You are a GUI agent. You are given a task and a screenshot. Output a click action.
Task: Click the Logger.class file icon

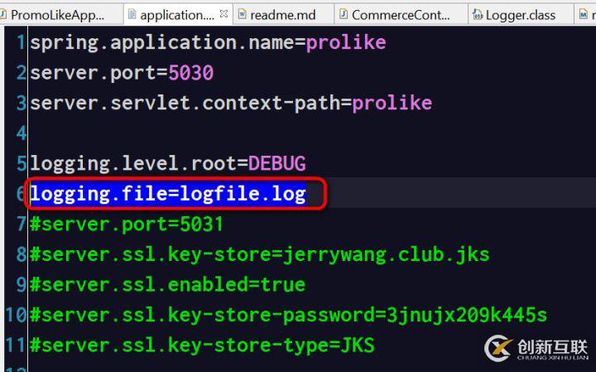(478, 14)
